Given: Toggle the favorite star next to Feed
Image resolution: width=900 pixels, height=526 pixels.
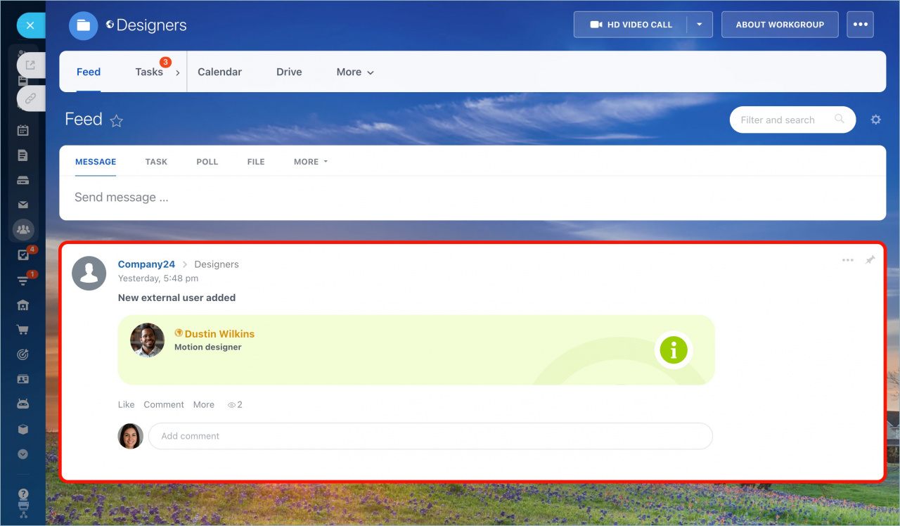Looking at the screenshot, I should [117, 121].
